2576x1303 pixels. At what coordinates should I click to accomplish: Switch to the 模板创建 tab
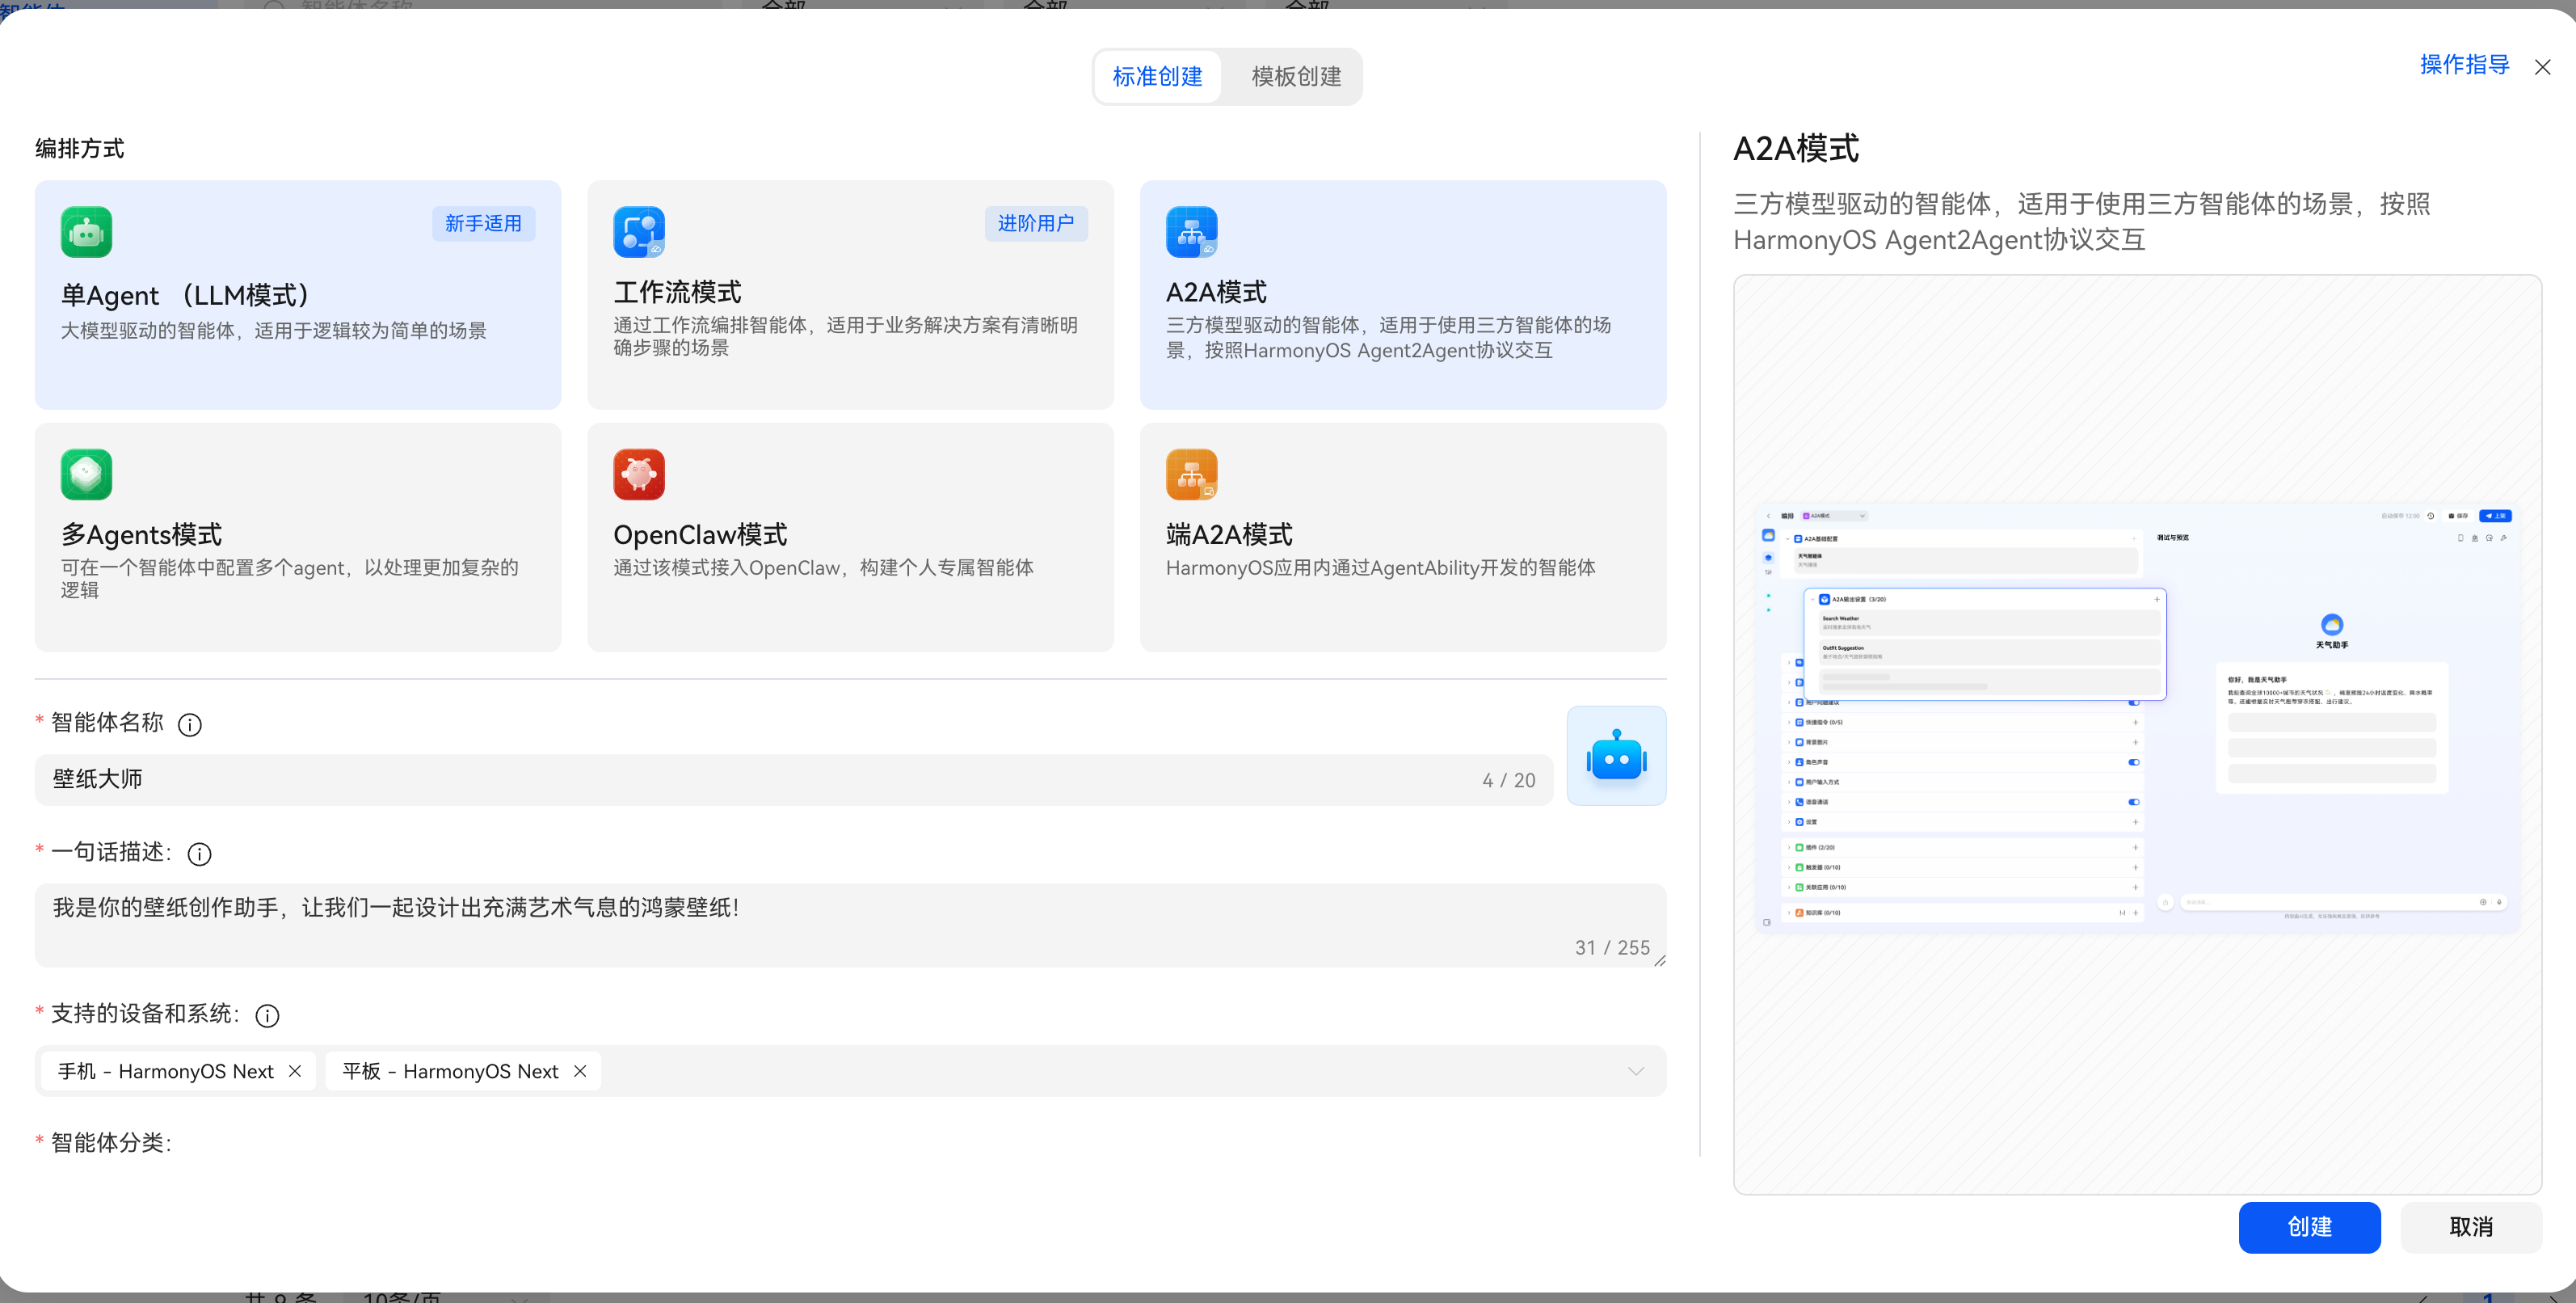tap(1296, 77)
